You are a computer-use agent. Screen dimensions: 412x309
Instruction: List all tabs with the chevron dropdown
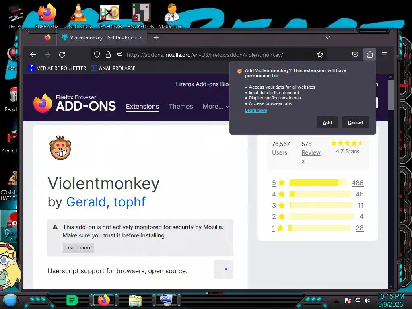click(327, 37)
